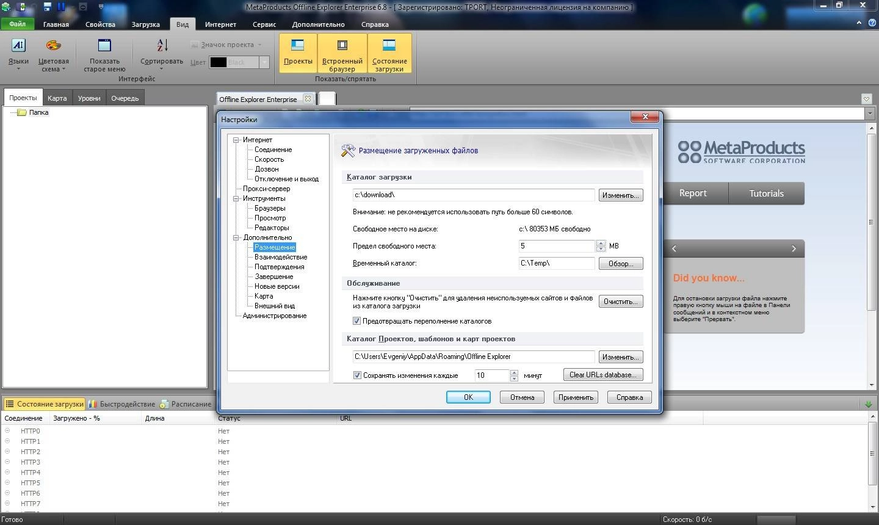
Task: Select the Очередь tab in the left panel
Action: 125,98
